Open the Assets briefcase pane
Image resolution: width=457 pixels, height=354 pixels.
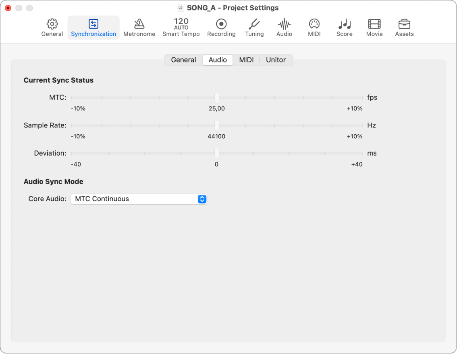click(x=404, y=28)
